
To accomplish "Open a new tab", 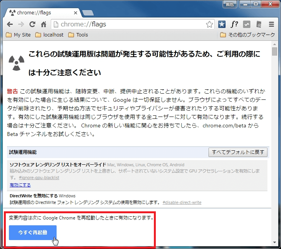I will [88, 13].
